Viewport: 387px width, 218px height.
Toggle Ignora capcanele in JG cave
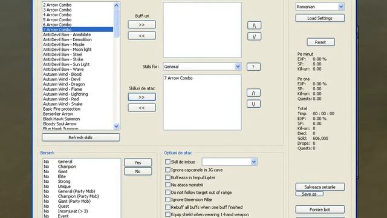(167, 170)
